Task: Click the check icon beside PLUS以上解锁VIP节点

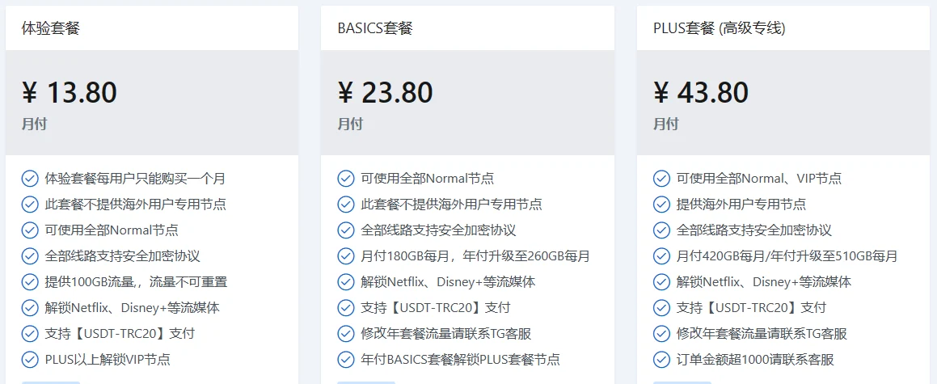Action: (x=30, y=360)
